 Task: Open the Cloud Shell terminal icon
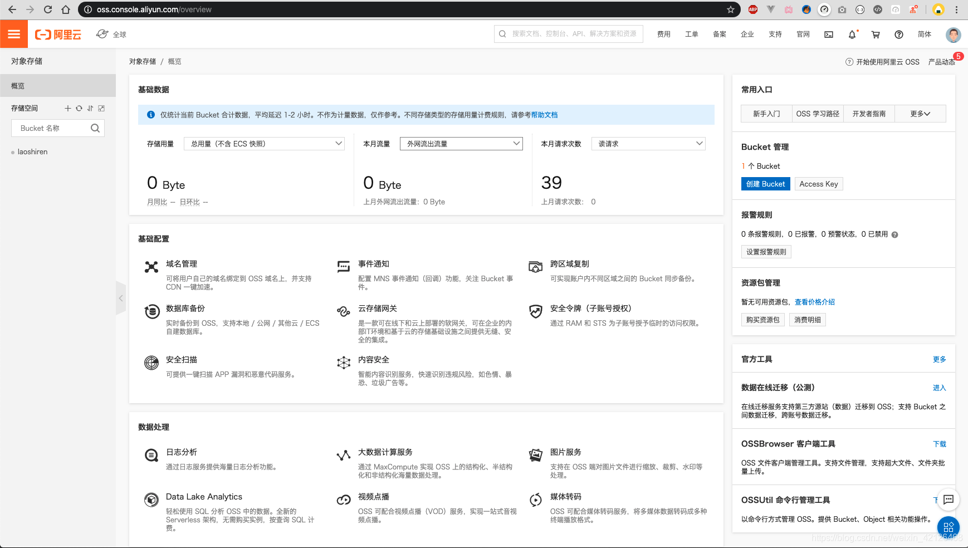click(829, 35)
